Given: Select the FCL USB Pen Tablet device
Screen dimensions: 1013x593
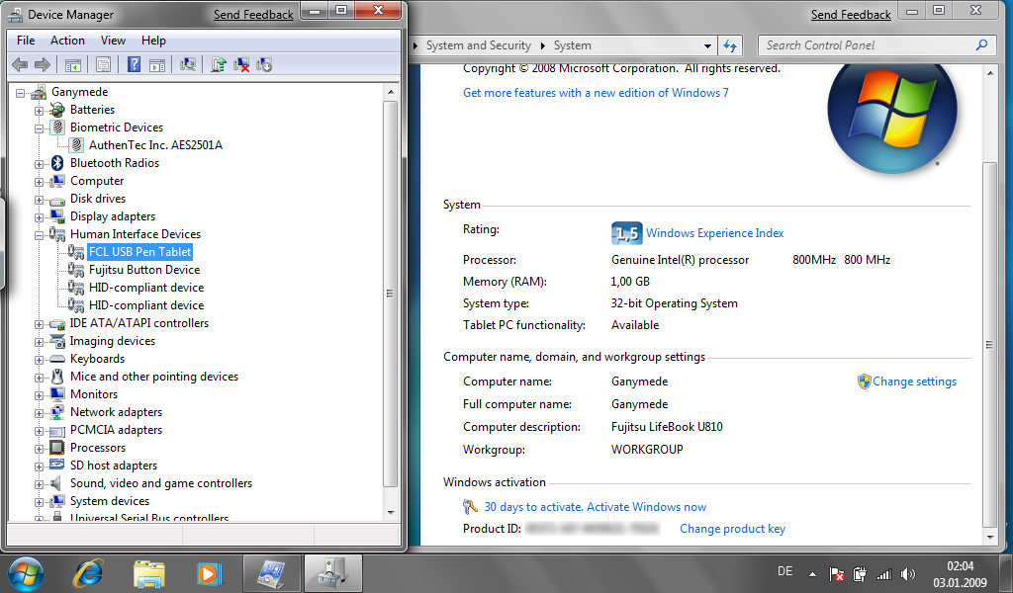Looking at the screenshot, I should click(139, 252).
